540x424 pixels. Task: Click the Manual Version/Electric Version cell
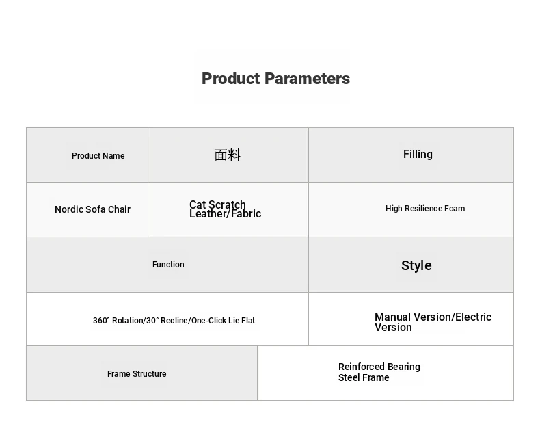tap(411, 319)
